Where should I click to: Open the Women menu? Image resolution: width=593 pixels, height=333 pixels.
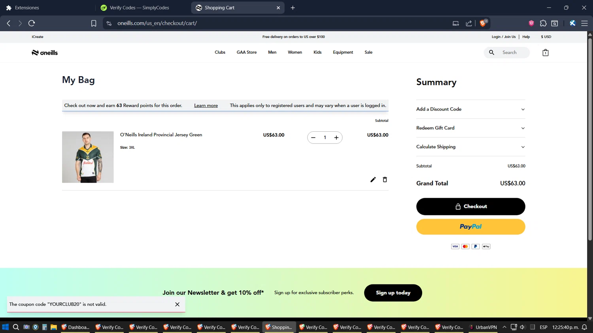295,52
